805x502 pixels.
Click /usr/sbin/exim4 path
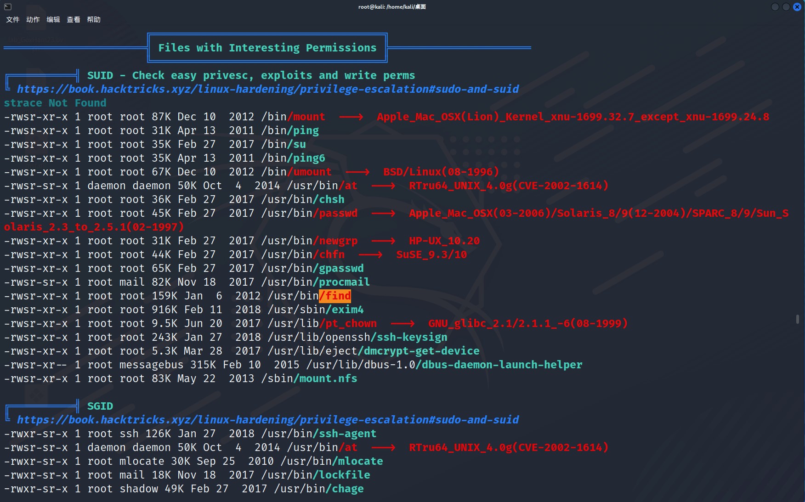click(316, 310)
